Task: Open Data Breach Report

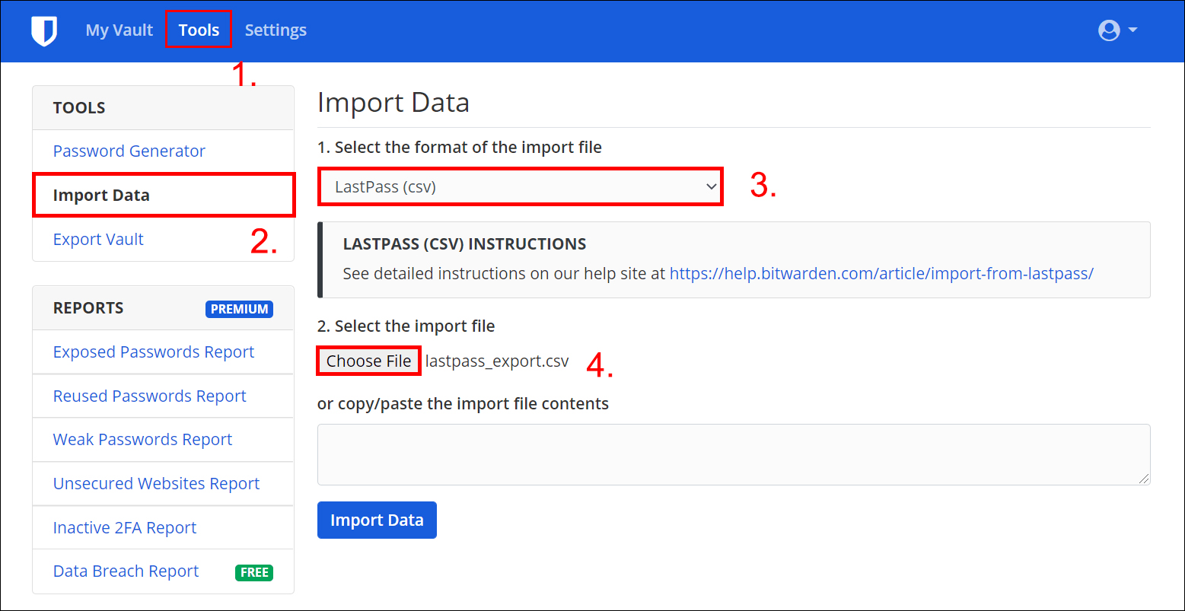Action: (126, 571)
